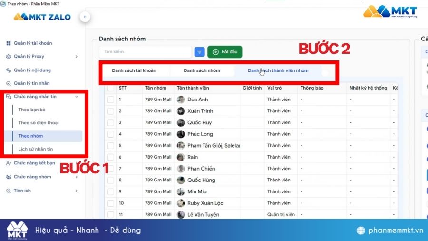Click member name Ruby Xuân Lộc

[205, 203]
